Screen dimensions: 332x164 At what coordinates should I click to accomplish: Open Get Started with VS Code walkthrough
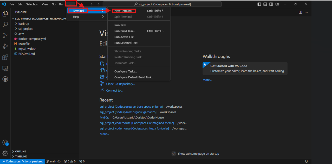tap(245, 68)
